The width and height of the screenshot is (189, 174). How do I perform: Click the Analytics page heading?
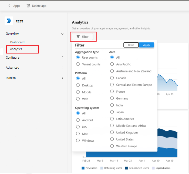80,22
